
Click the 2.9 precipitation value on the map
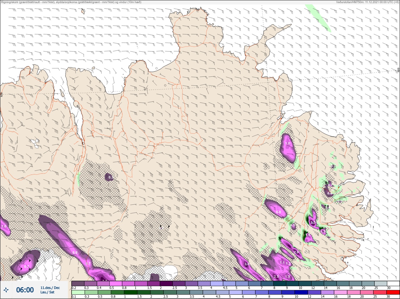pos(296,252)
